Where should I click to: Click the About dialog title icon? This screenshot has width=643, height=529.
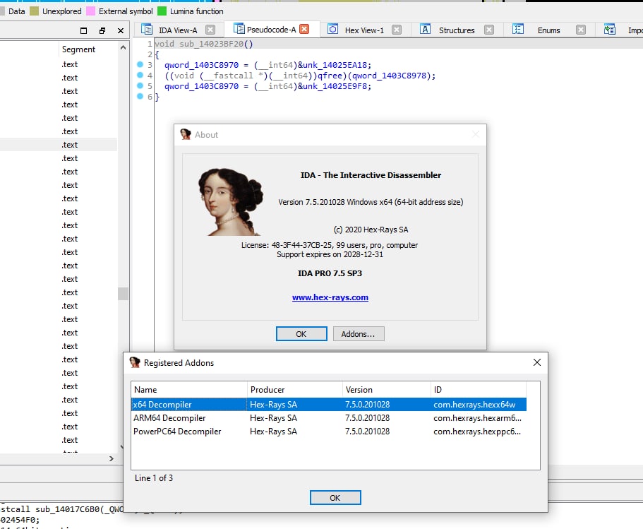coord(186,134)
